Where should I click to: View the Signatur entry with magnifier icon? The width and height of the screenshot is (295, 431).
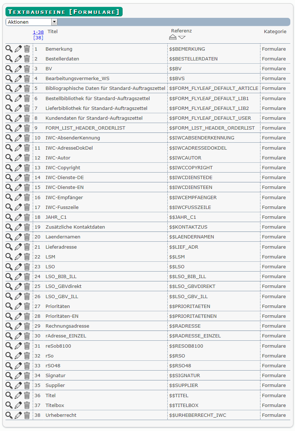(x=9, y=376)
